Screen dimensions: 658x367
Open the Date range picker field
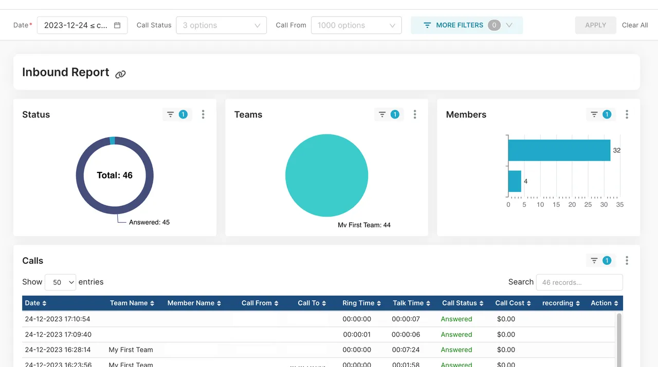[x=82, y=25]
